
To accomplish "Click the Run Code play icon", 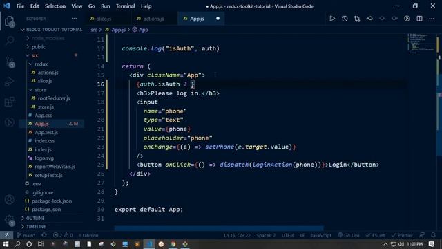I will pos(332,19).
